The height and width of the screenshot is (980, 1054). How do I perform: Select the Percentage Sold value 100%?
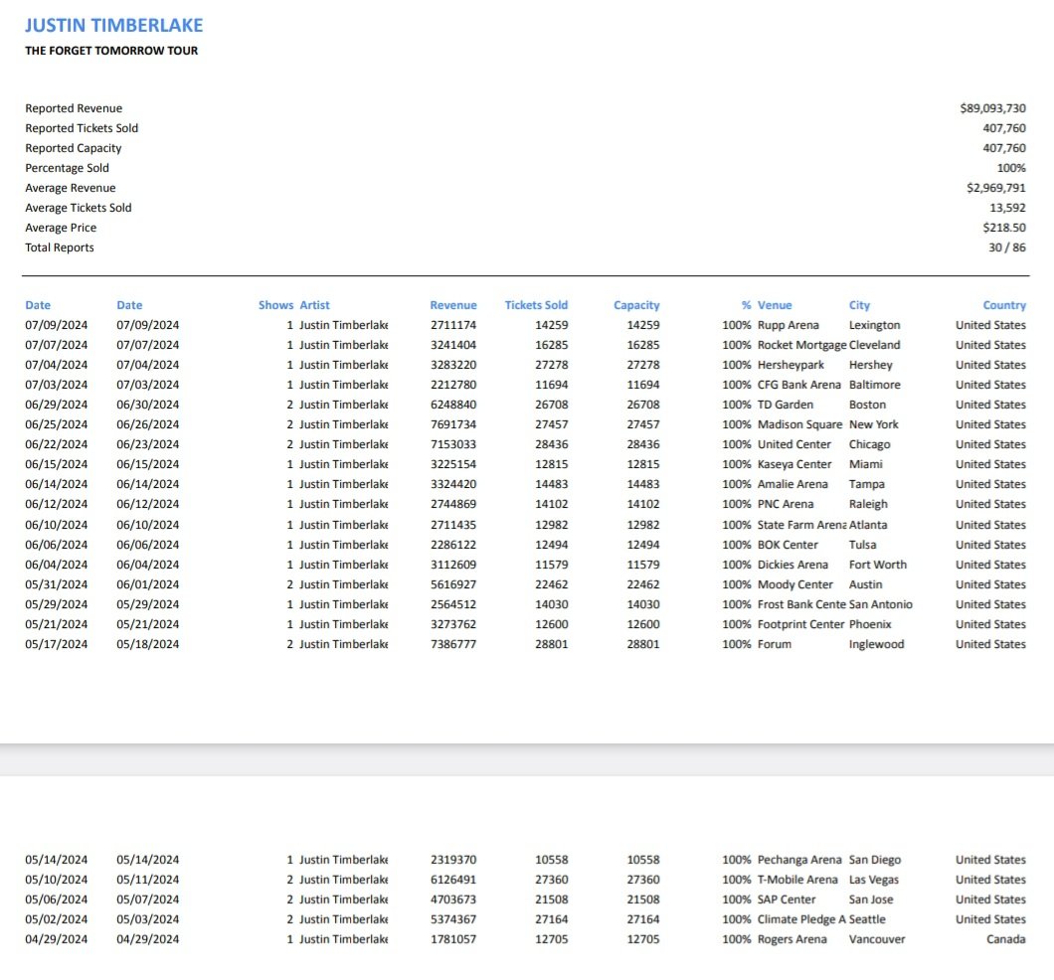coord(1011,168)
